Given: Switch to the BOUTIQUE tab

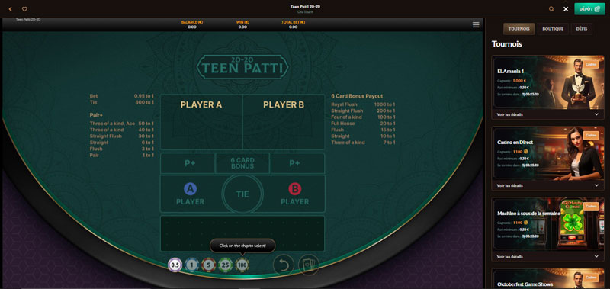Looking at the screenshot, I should [x=553, y=29].
